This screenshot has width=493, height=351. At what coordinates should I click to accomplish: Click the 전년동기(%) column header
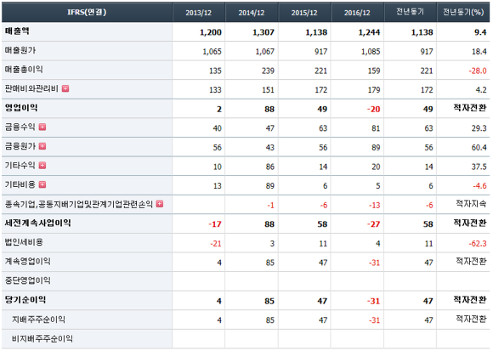463,12
